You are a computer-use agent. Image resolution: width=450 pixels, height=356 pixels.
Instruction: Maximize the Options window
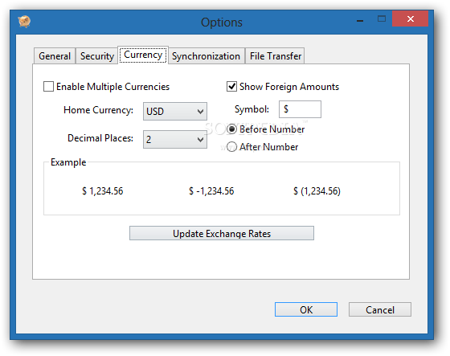382,19
